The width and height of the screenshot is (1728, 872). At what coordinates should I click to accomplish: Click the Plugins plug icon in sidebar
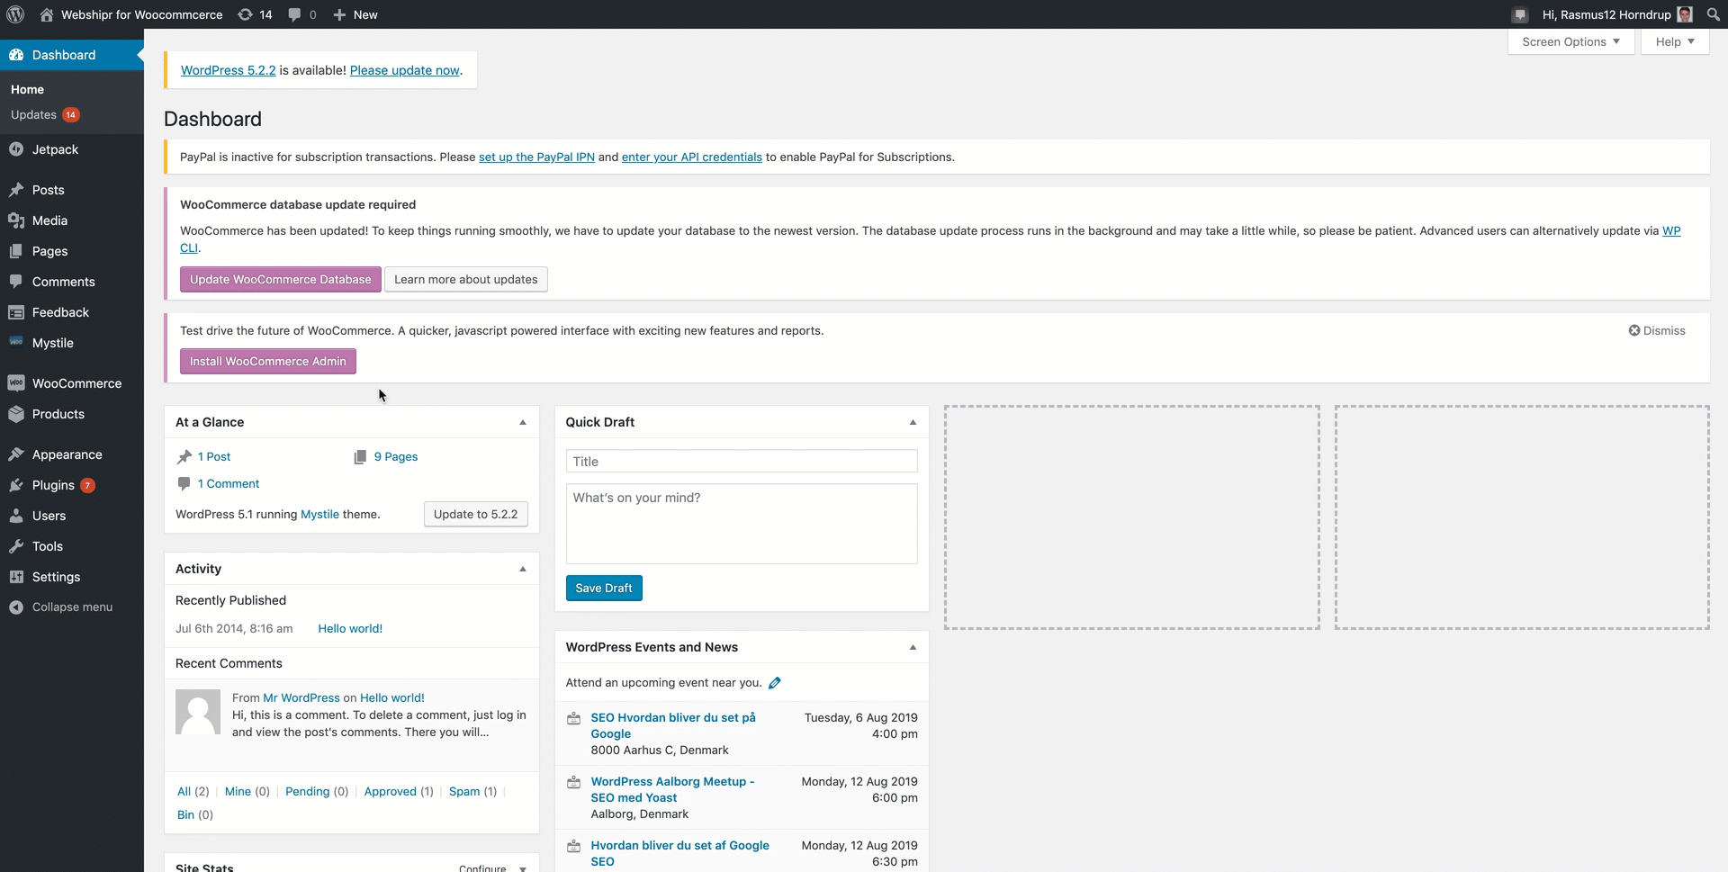tap(16, 485)
